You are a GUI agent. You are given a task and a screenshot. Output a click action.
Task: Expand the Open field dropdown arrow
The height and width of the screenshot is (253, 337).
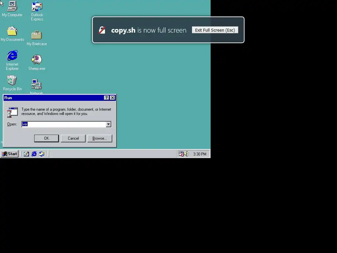click(109, 124)
